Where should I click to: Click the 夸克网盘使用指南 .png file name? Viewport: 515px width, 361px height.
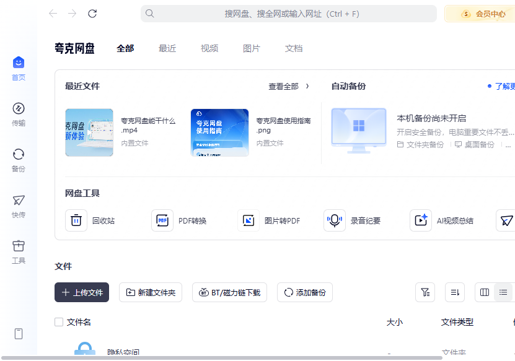(283, 125)
